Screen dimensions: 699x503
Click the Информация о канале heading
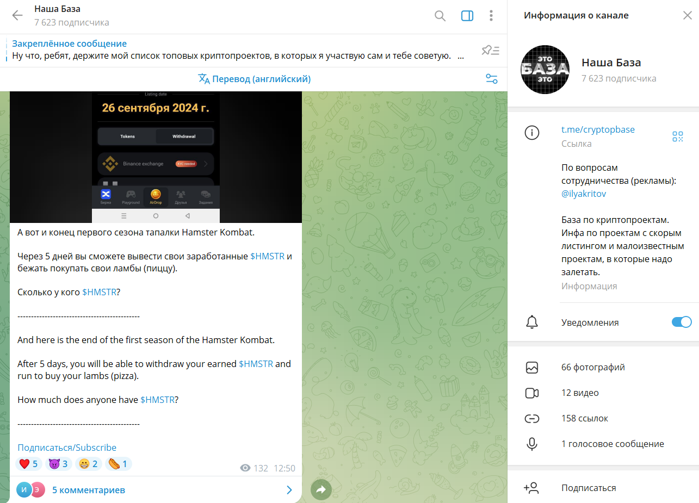(576, 15)
